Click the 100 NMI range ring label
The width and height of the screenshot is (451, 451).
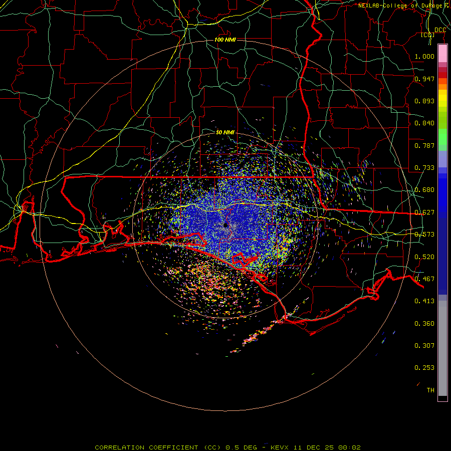[225, 40]
